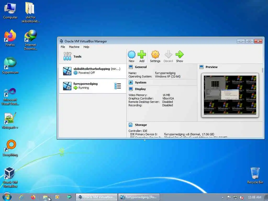Click the VBoxVGA graphics controller value
The width and height of the screenshot is (268, 201).
(168, 98)
